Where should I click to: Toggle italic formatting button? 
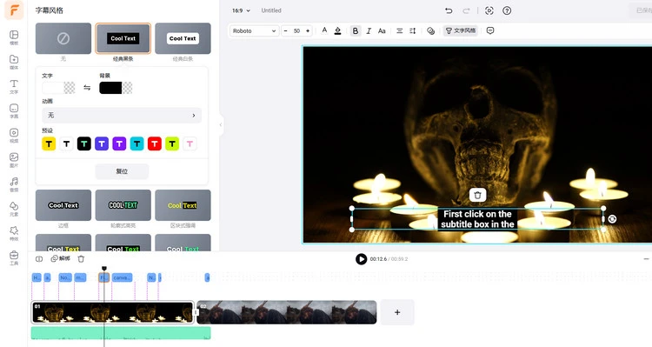pos(369,30)
